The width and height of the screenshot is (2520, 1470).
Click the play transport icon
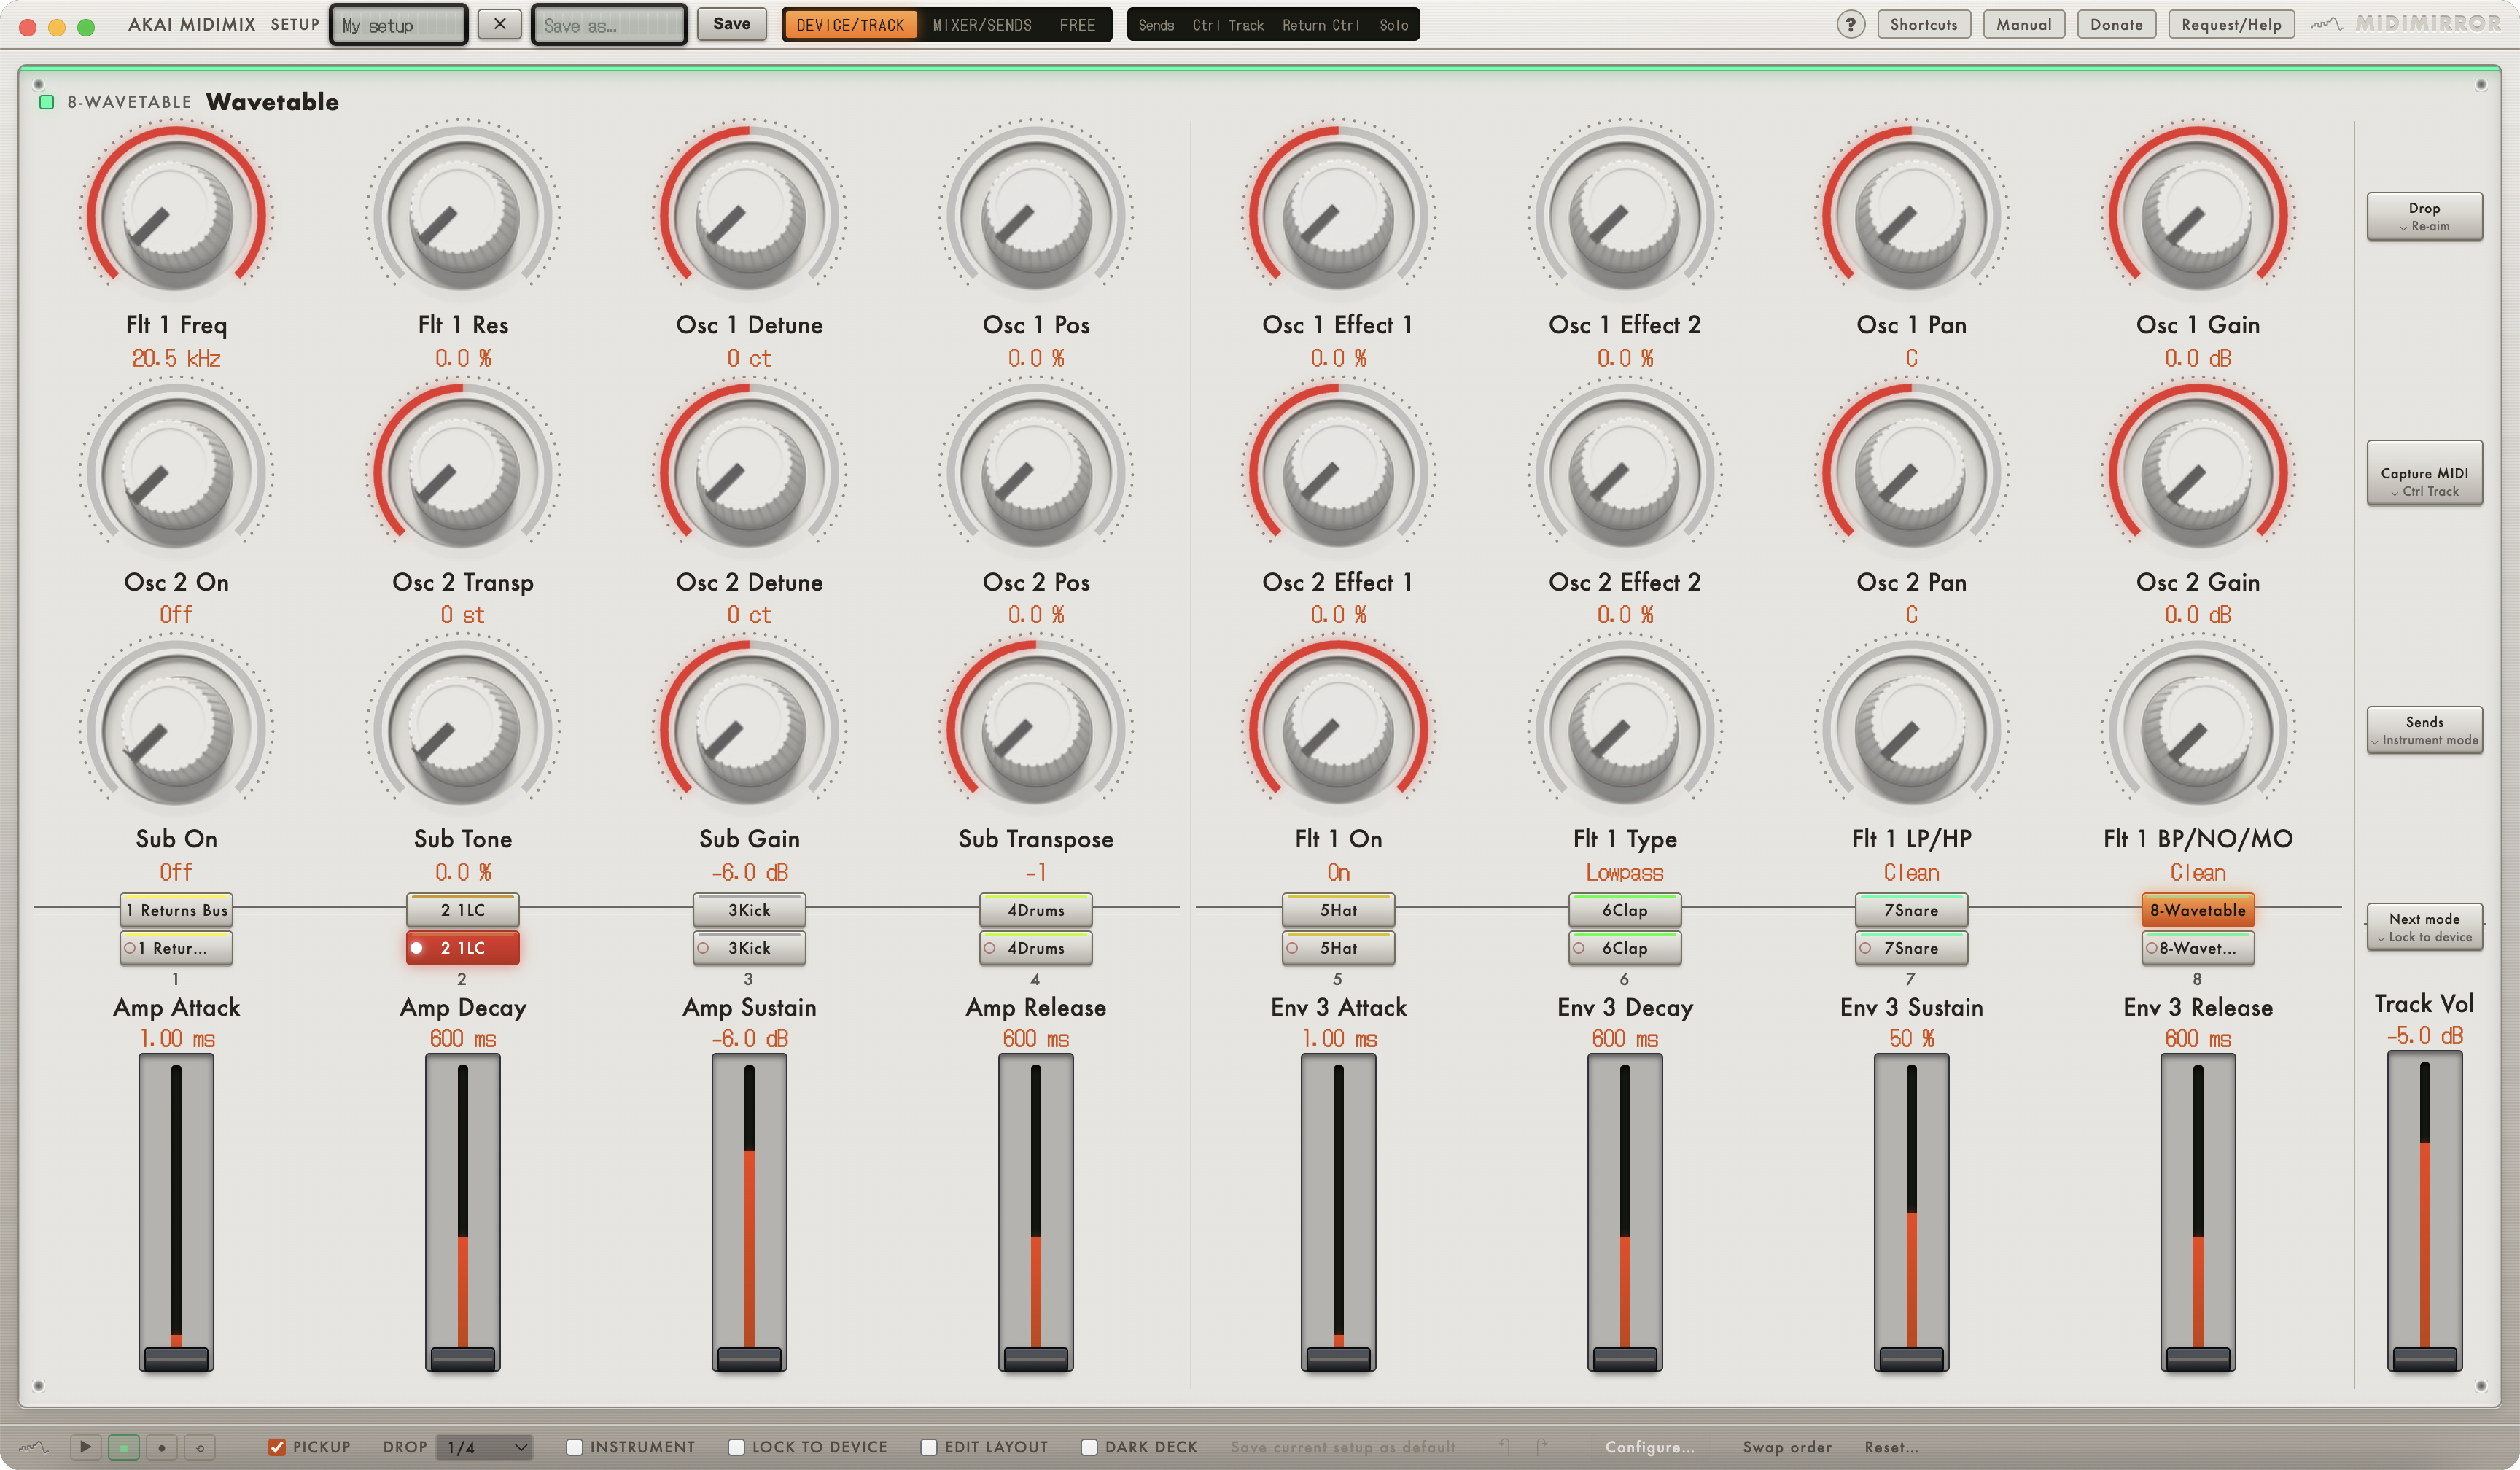point(85,1446)
